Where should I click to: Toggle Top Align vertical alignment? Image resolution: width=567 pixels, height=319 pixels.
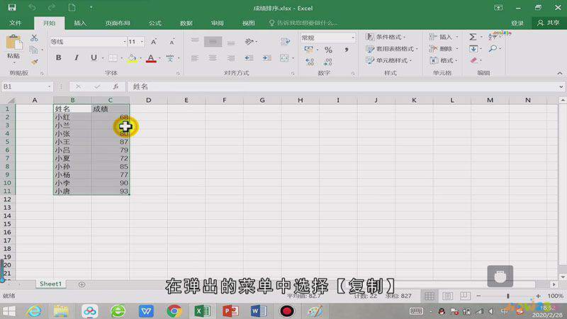pyautogui.click(x=195, y=41)
